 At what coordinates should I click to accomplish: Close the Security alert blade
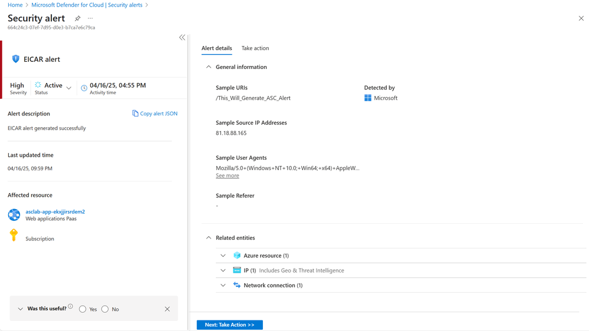click(x=581, y=18)
